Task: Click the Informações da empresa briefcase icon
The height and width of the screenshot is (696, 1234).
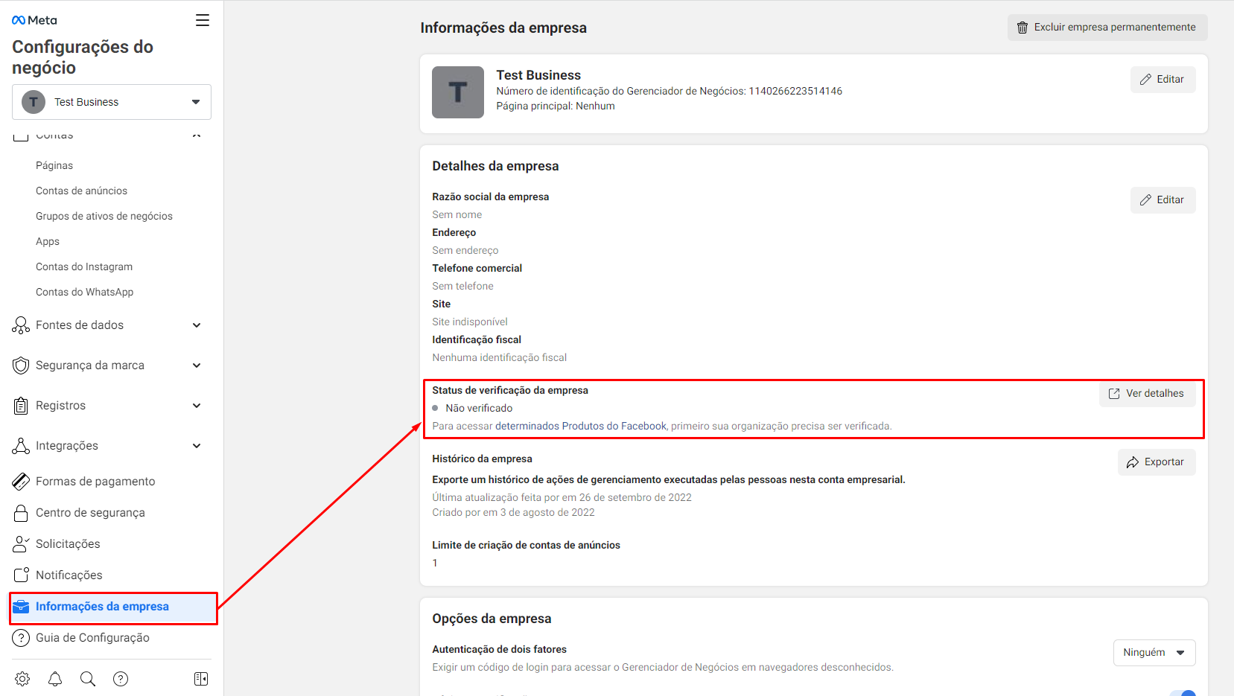Action: point(21,607)
